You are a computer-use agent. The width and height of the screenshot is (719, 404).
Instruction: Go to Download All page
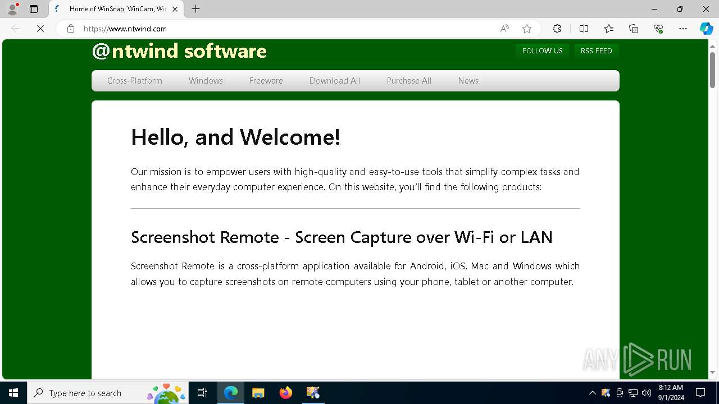335,81
